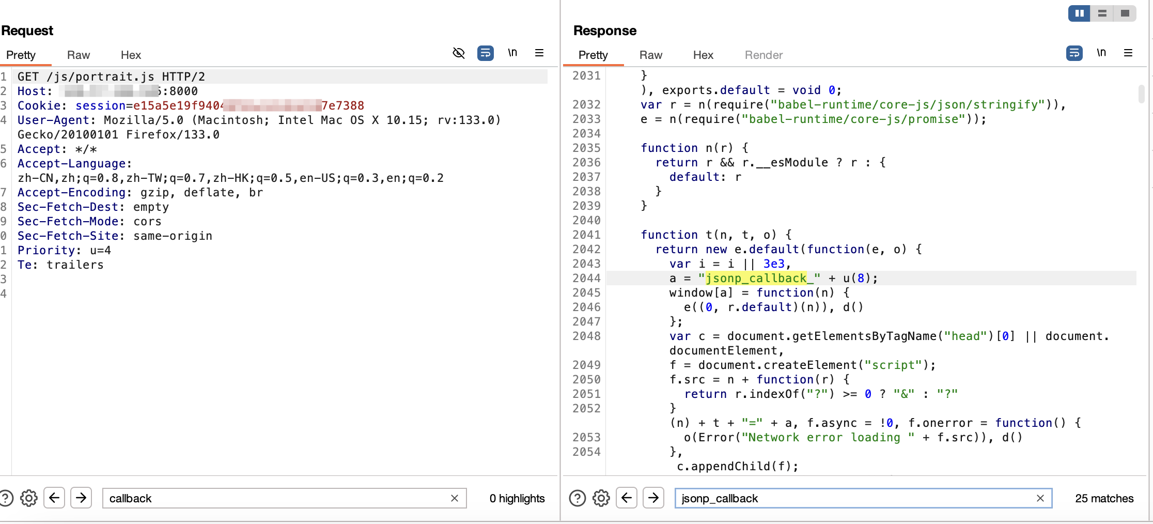This screenshot has height=524, width=1153.
Task: Open Response search settings gear
Action: coord(601,498)
